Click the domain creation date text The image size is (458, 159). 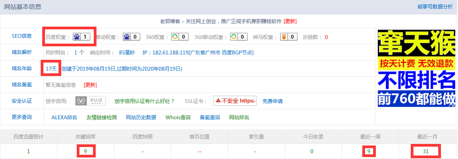click(122, 69)
